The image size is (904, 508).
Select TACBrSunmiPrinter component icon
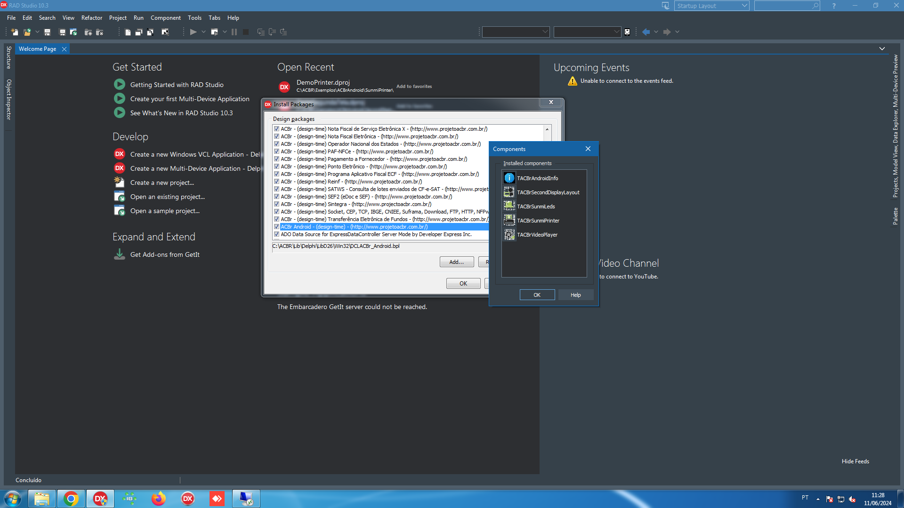tap(509, 220)
